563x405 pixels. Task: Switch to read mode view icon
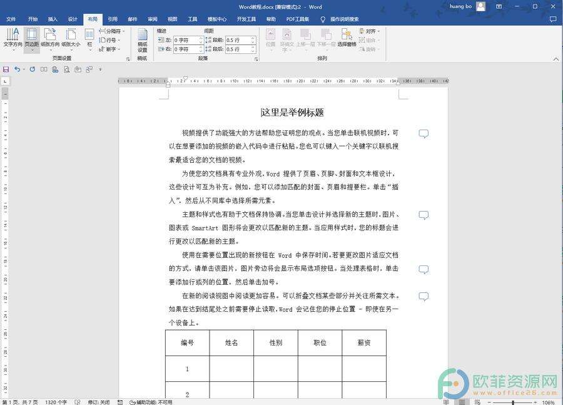446,402
